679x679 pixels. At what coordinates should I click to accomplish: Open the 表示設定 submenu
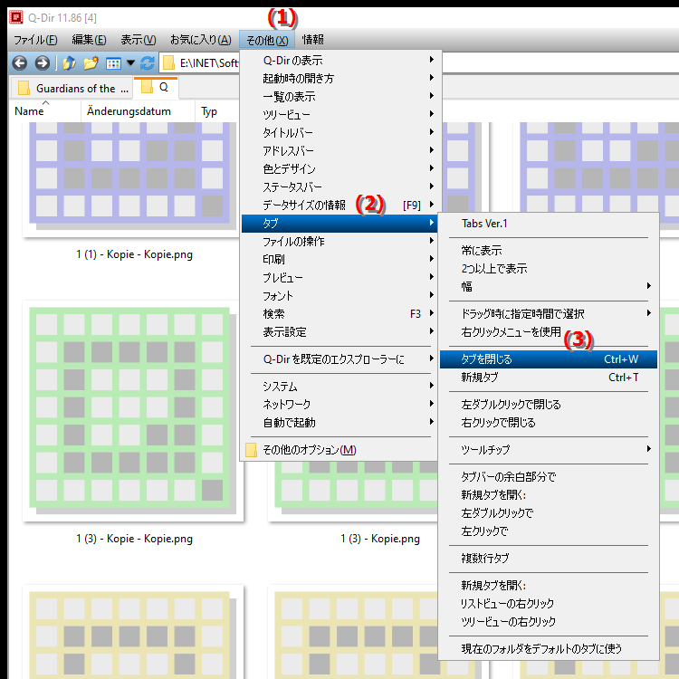click(339, 332)
